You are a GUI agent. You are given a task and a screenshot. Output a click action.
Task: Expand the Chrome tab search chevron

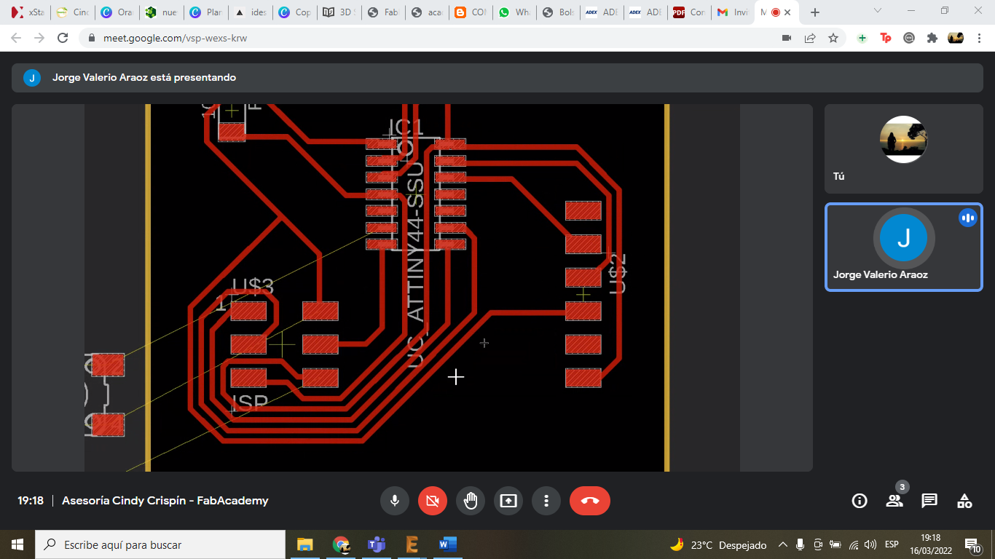click(878, 12)
